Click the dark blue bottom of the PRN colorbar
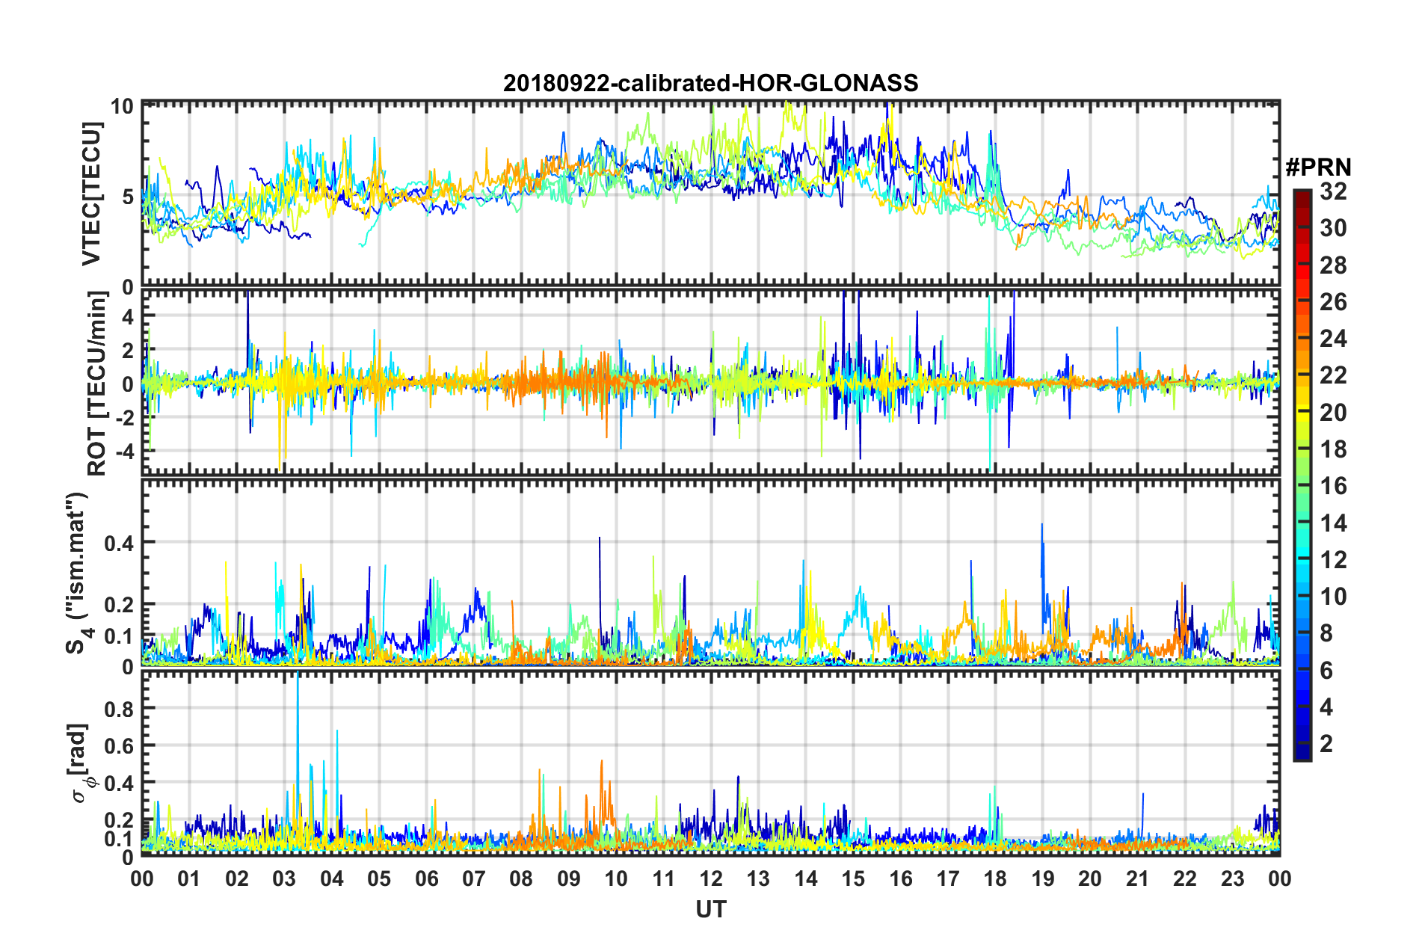 pyautogui.click(x=1302, y=754)
